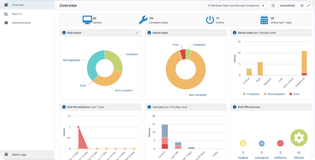Open info for Rule Effectiveness panel
315x160 pixels.
pos(234,107)
